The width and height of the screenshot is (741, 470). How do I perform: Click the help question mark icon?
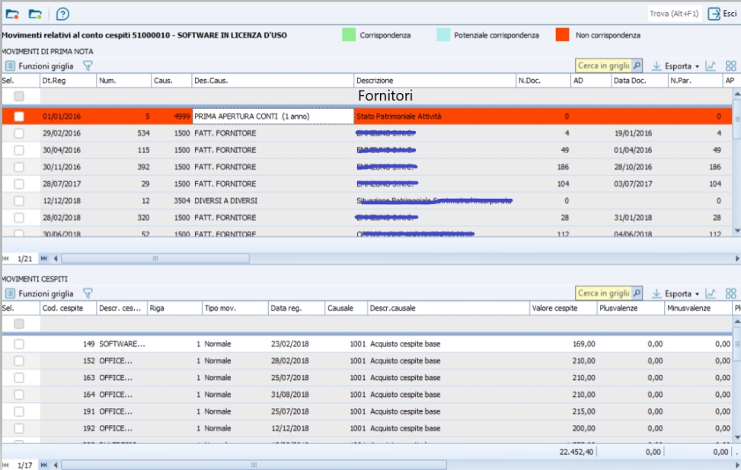pos(62,14)
